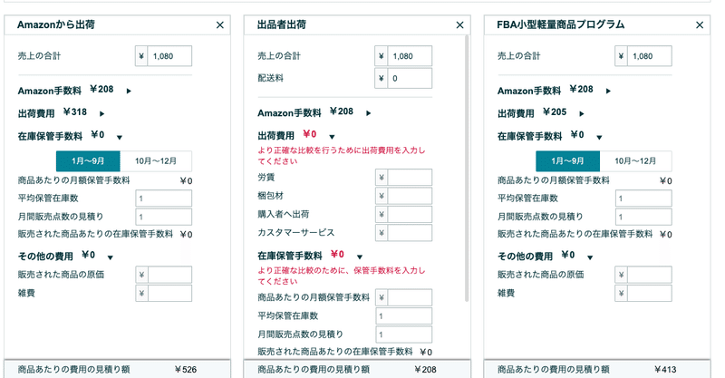Collapse 在庫保管手数料 in Amazonから出荷 panel

click(x=120, y=138)
